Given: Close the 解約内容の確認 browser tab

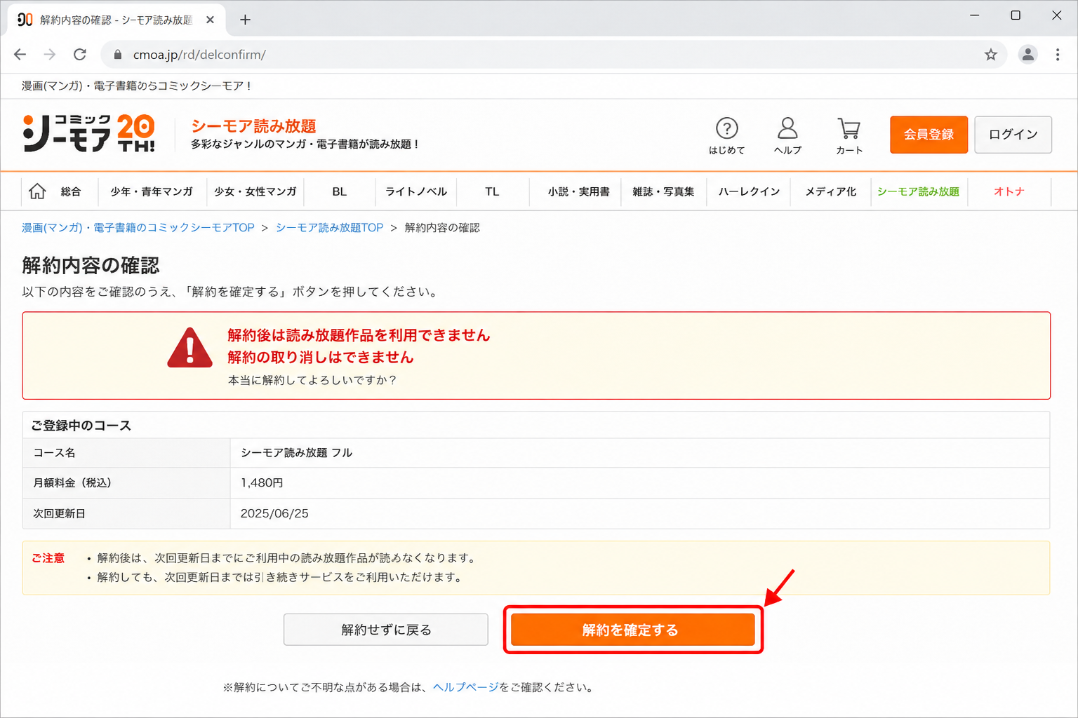Looking at the screenshot, I should pyautogui.click(x=210, y=20).
